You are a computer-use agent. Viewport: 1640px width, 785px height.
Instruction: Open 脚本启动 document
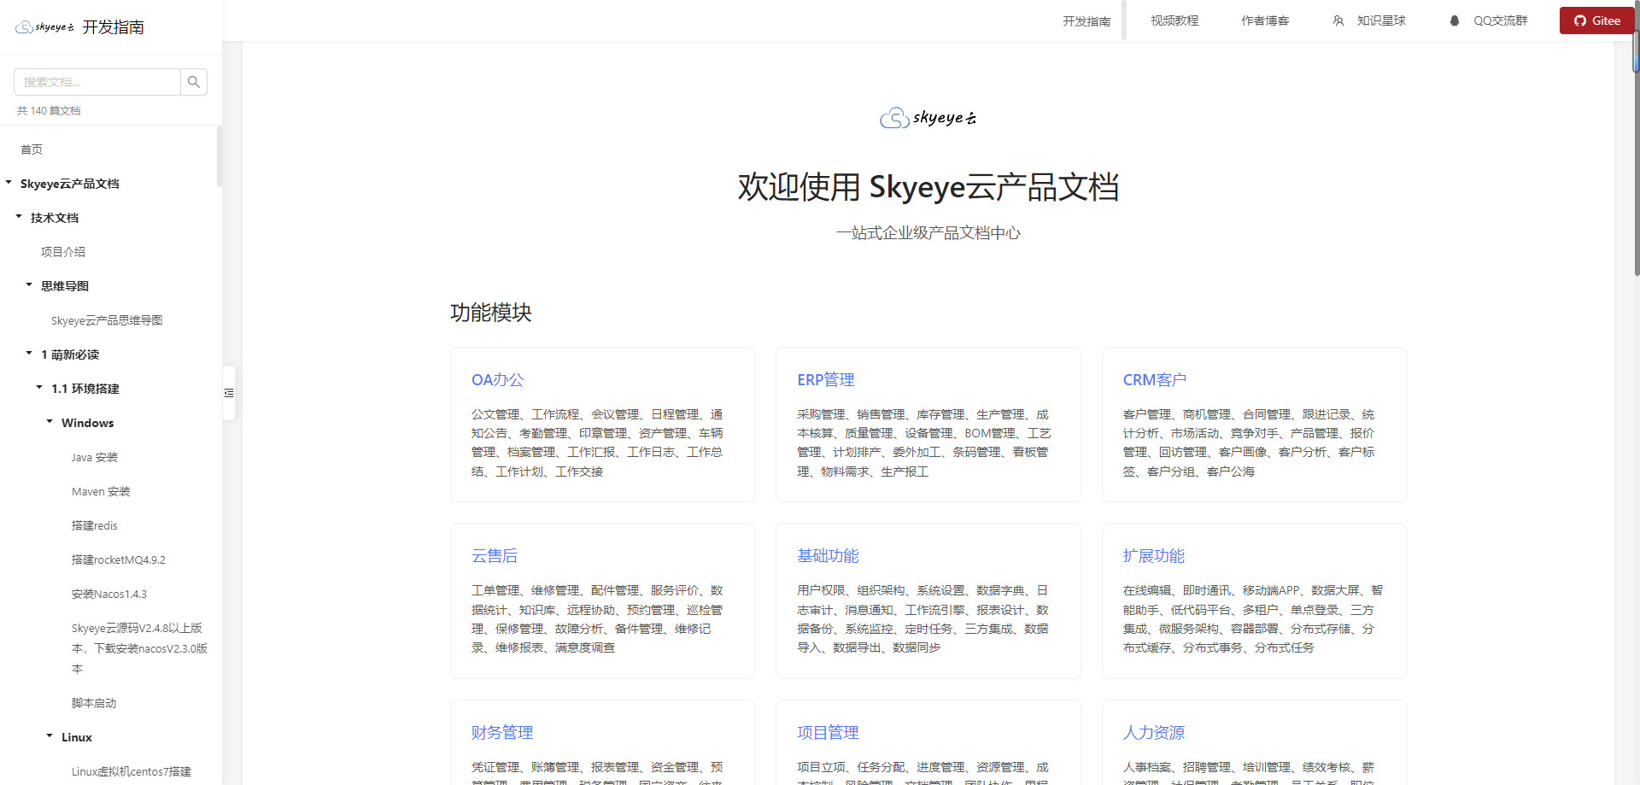tap(94, 703)
